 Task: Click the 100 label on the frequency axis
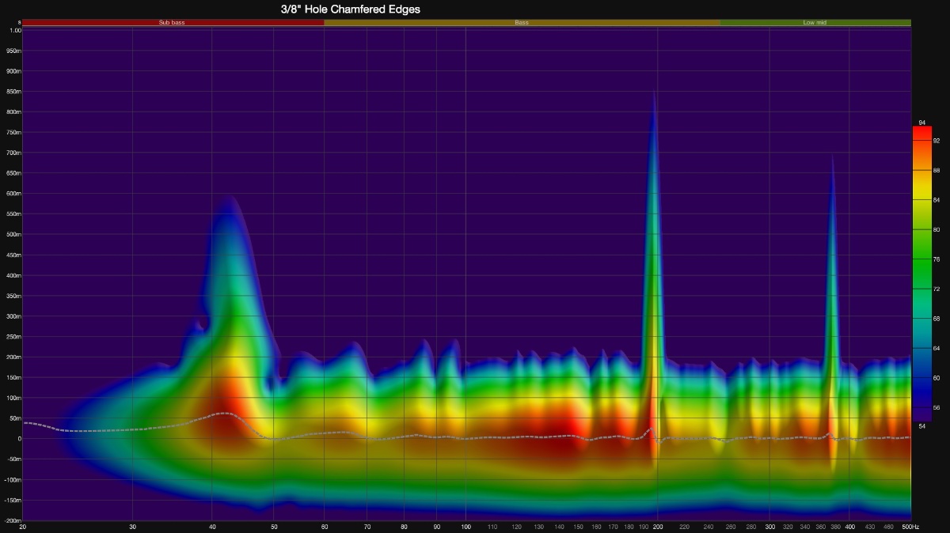point(465,527)
